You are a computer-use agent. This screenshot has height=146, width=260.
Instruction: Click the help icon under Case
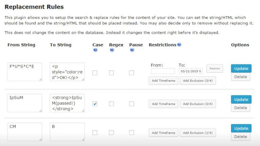(x=95, y=50)
